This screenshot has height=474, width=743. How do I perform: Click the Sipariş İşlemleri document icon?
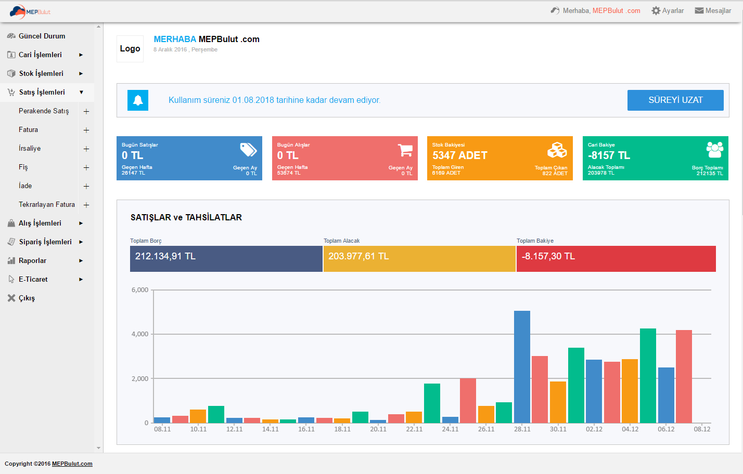point(11,242)
